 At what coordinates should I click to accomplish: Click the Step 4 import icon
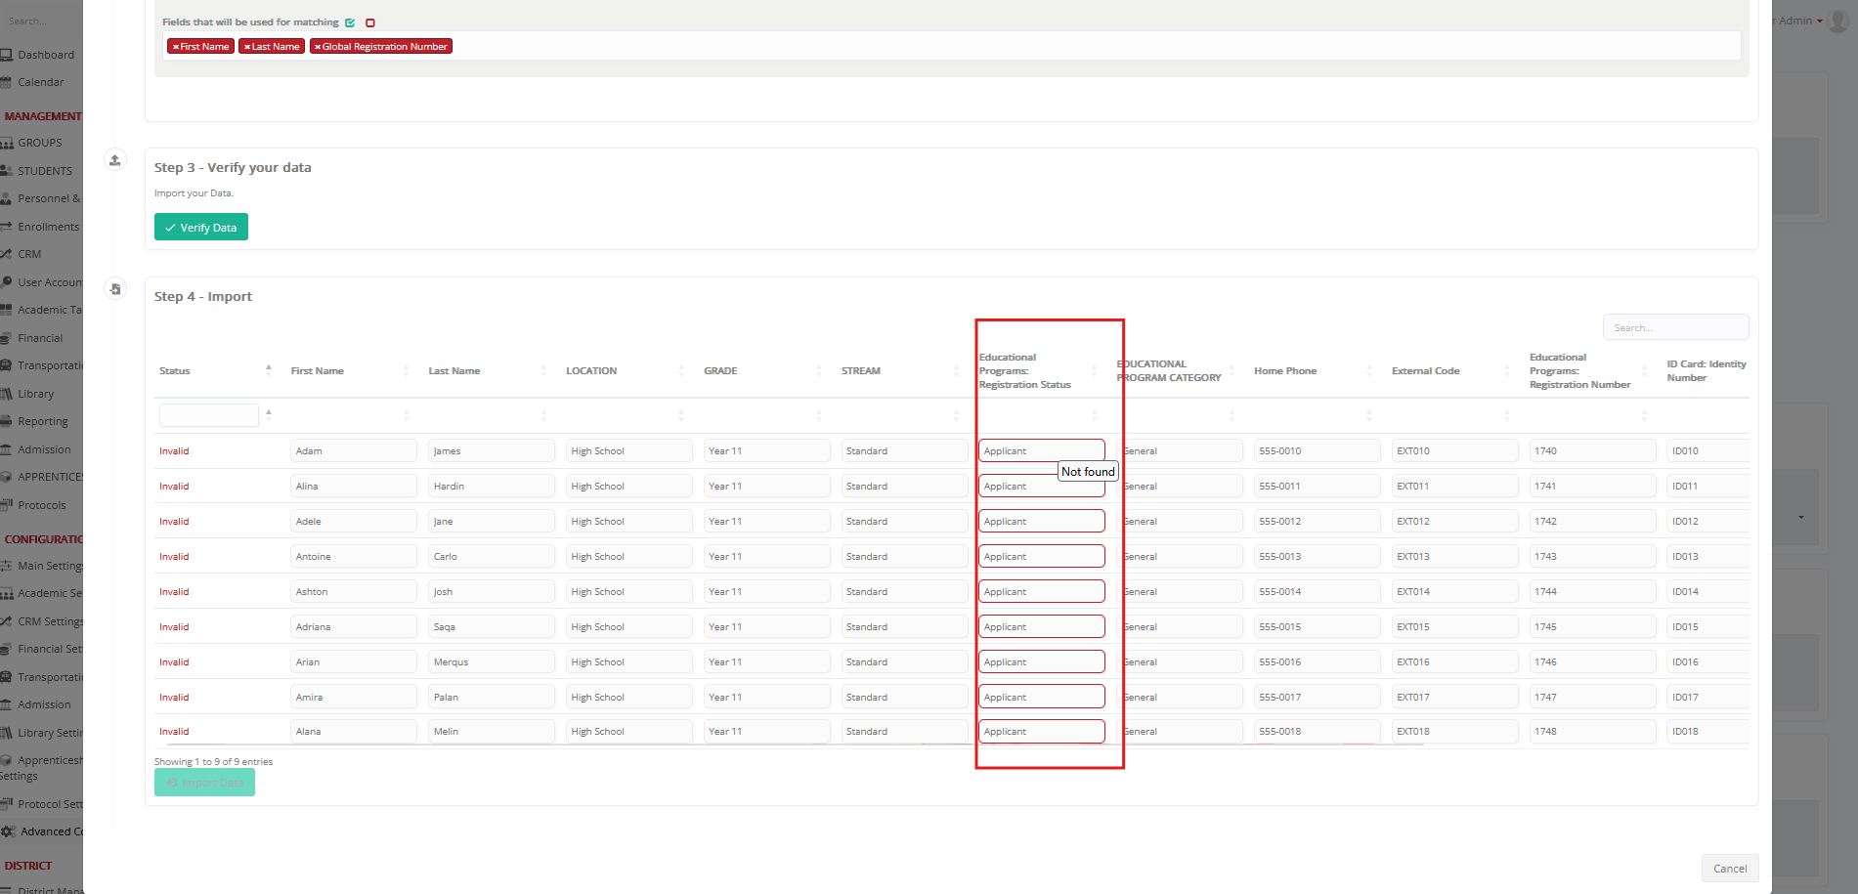click(x=115, y=289)
